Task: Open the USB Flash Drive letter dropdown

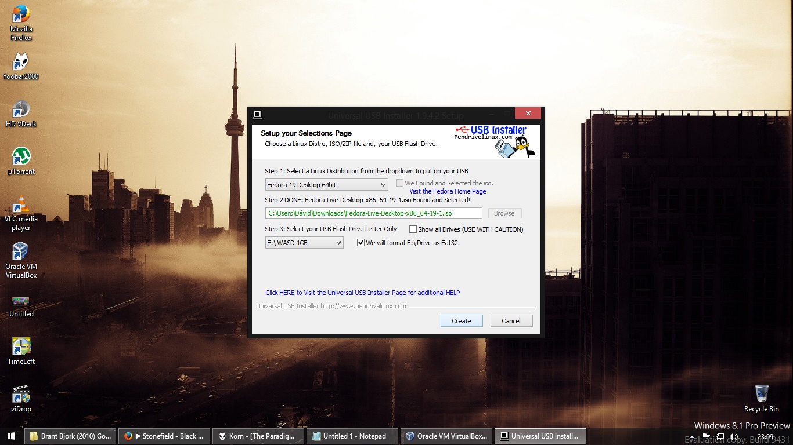Action: [x=338, y=242]
